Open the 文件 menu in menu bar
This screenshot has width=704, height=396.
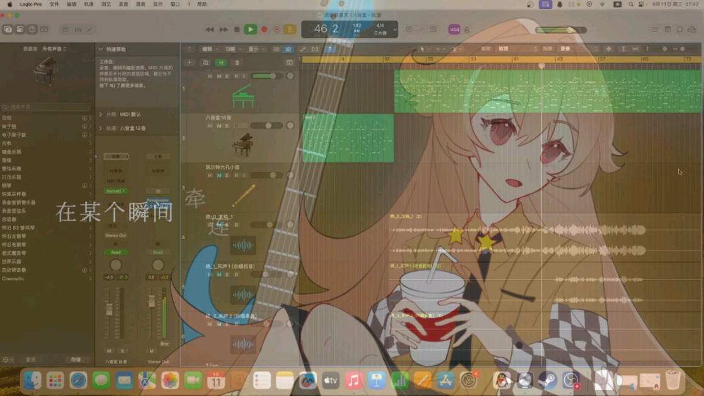tap(54, 4)
